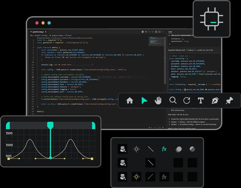Click the 1500 axis label
Screen dimensions: 241x188
(9, 133)
